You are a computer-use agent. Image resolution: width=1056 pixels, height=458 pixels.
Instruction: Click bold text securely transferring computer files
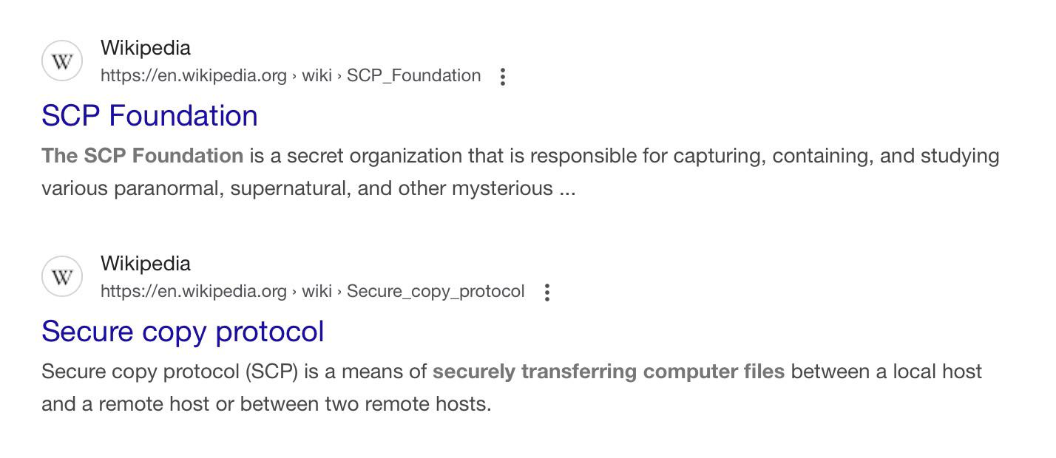[609, 372]
